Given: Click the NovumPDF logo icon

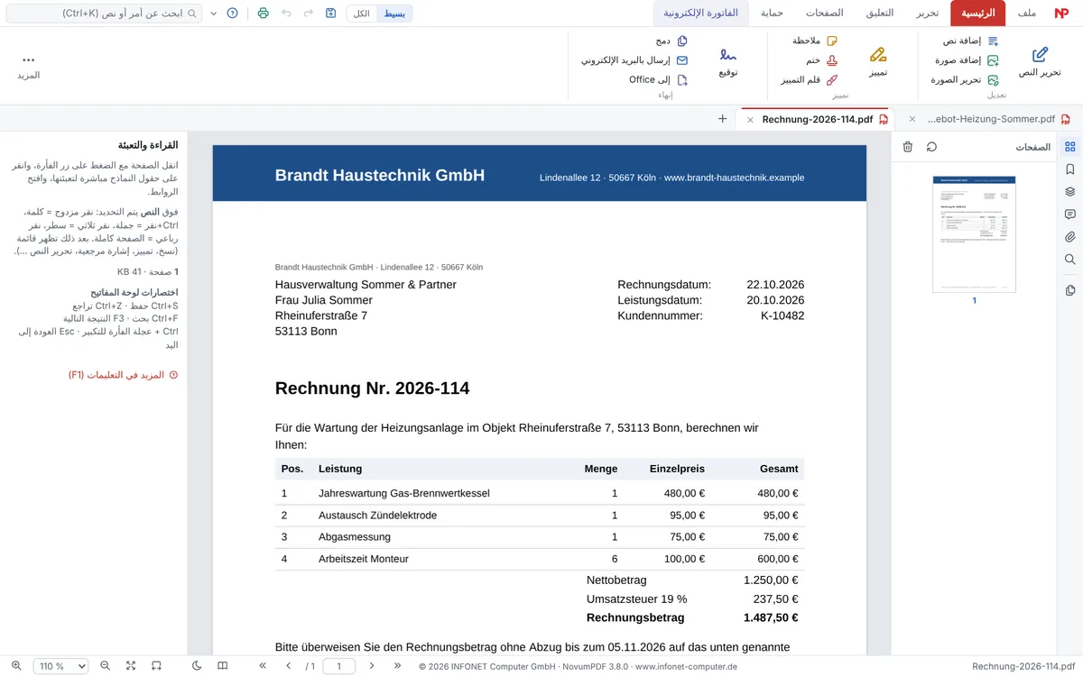Looking at the screenshot, I should point(1061,14).
